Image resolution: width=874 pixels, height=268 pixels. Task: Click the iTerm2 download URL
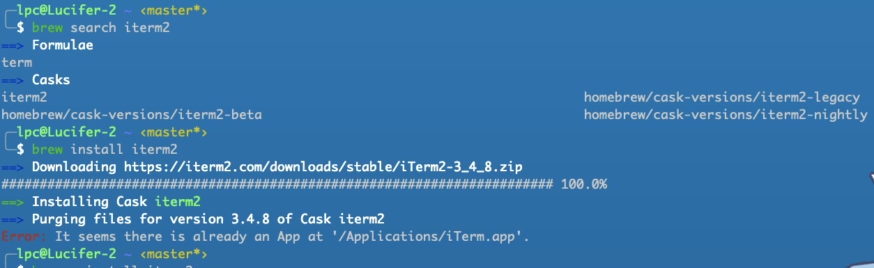click(x=323, y=167)
